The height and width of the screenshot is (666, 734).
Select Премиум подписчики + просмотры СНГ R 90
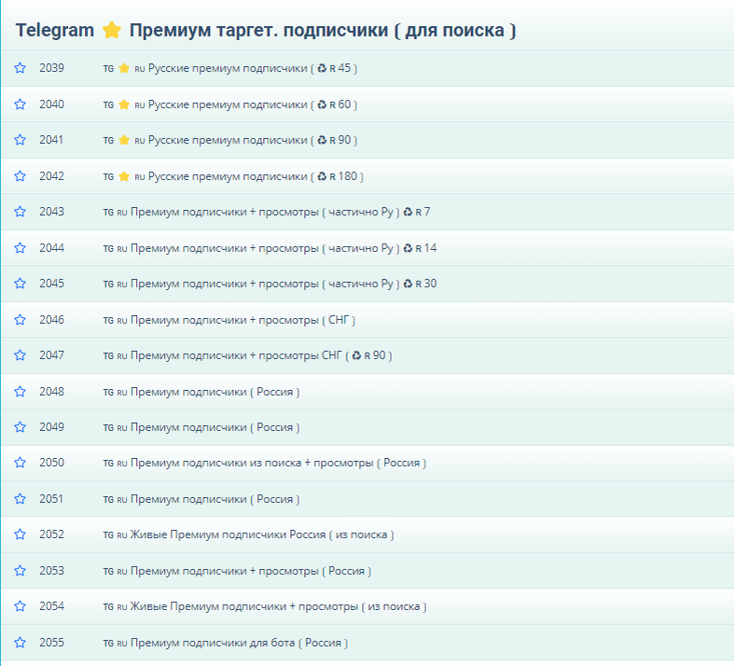(247, 355)
